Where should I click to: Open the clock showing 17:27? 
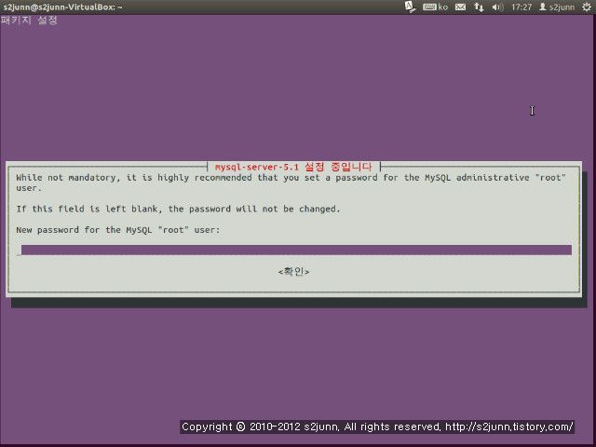coord(521,7)
